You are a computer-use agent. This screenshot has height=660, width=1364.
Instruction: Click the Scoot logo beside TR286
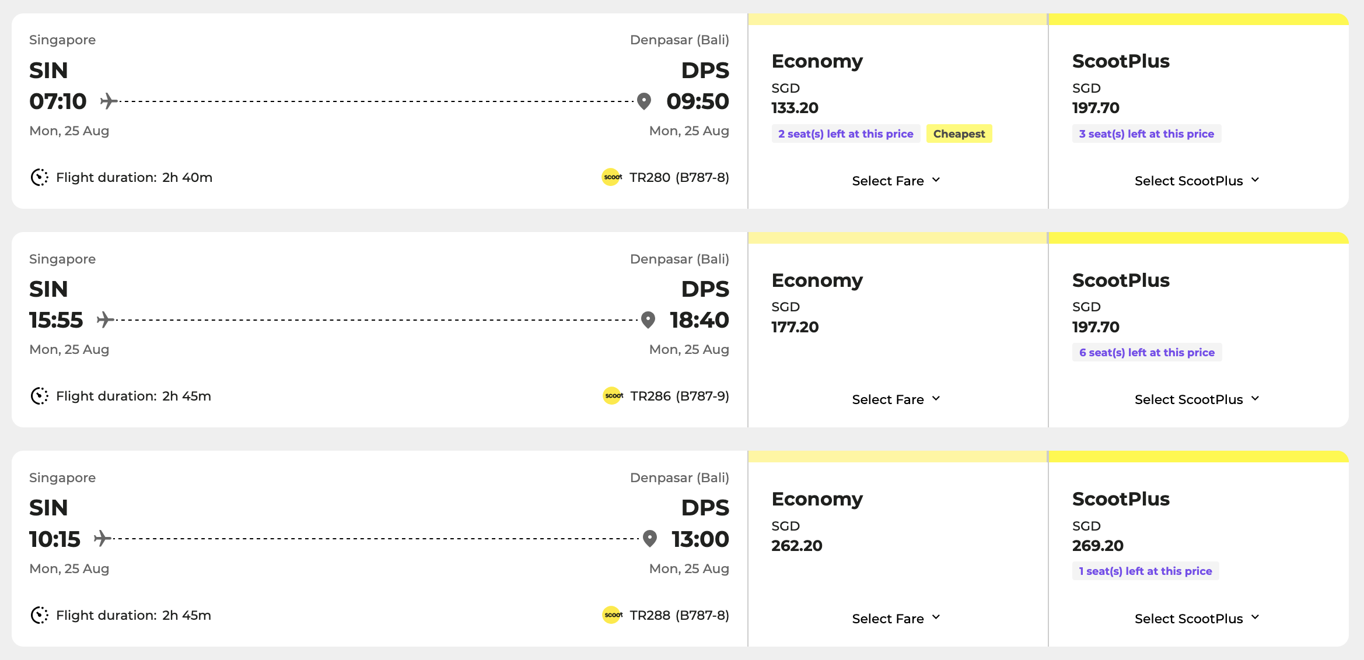coord(613,396)
